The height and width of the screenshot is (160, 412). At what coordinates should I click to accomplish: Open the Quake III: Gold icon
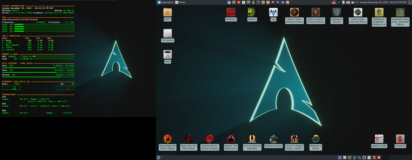point(379,139)
